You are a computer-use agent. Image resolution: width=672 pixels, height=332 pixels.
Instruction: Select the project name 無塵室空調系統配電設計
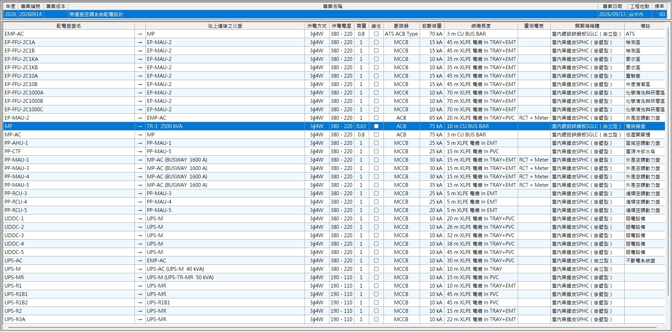(x=333, y=14)
